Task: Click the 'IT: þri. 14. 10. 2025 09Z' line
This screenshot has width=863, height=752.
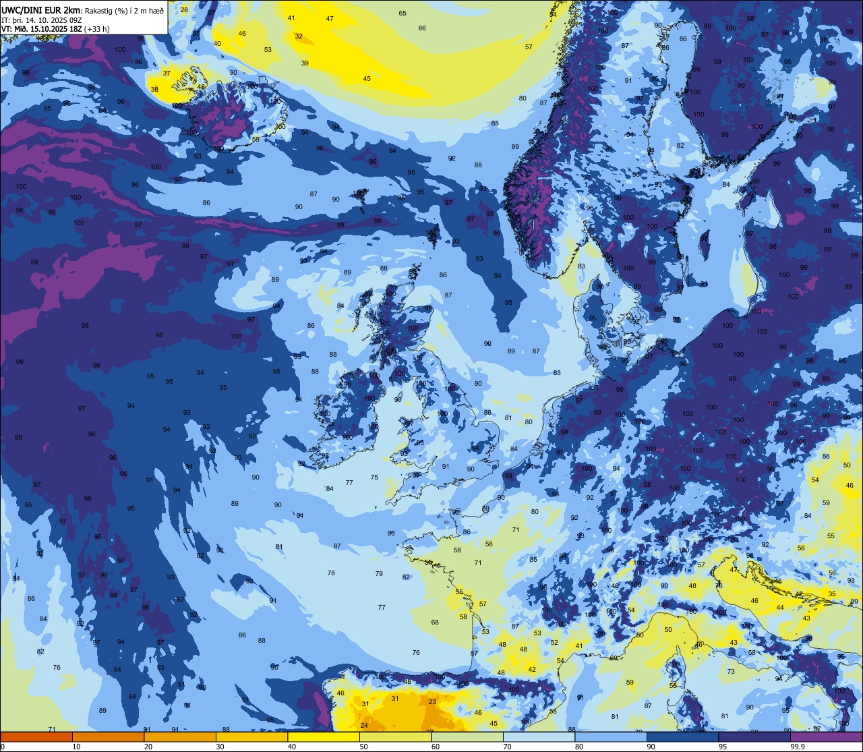Action: coord(42,20)
